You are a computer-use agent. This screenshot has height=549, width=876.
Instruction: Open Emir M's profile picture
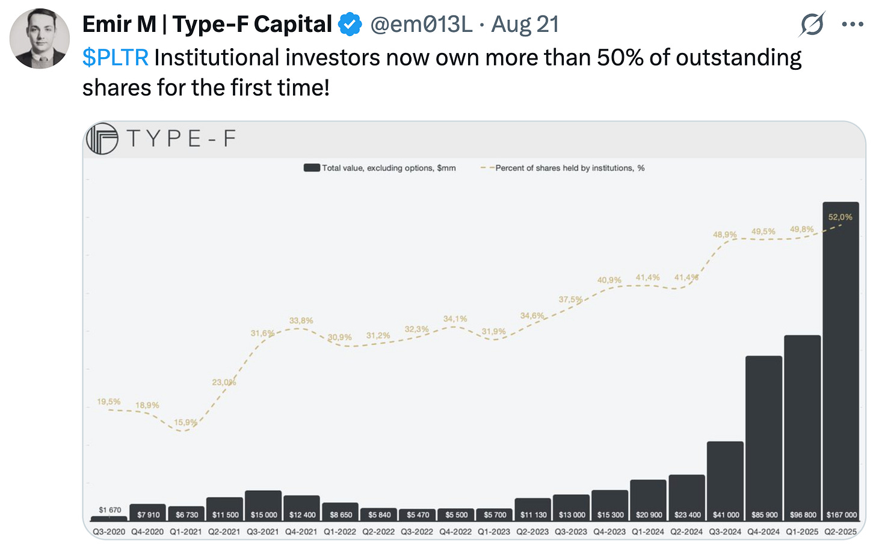pos(40,39)
